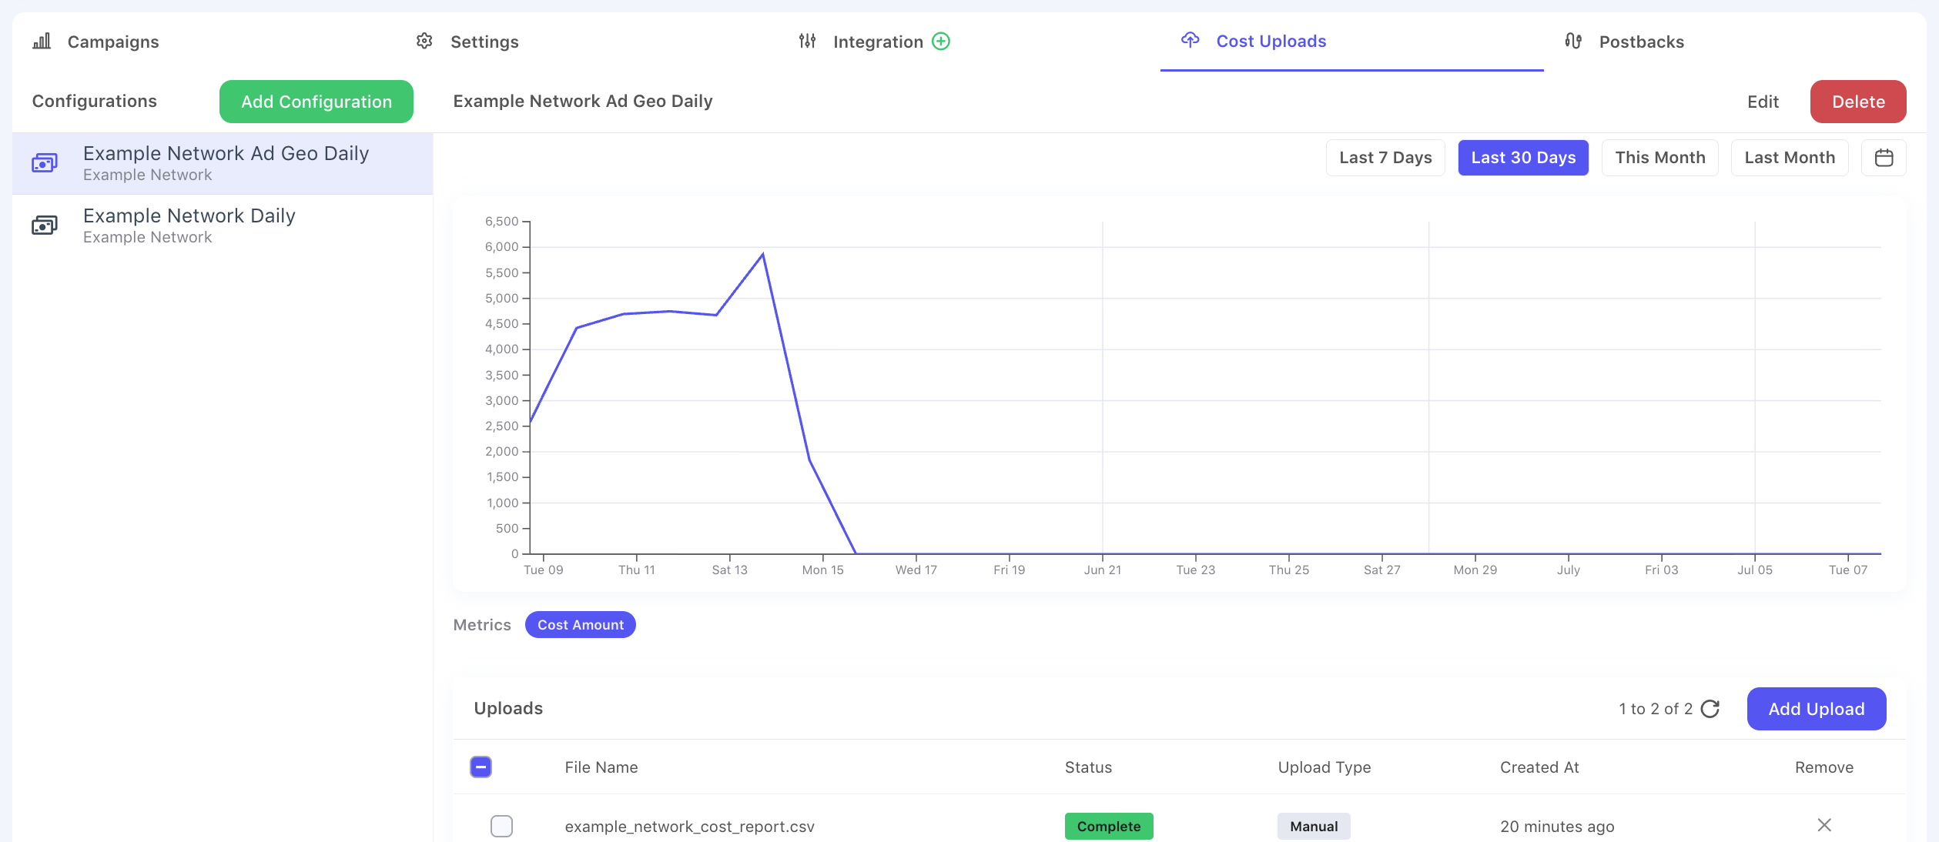1939x842 pixels.
Task: Switch the chart to This Month
Action: 1660,158
